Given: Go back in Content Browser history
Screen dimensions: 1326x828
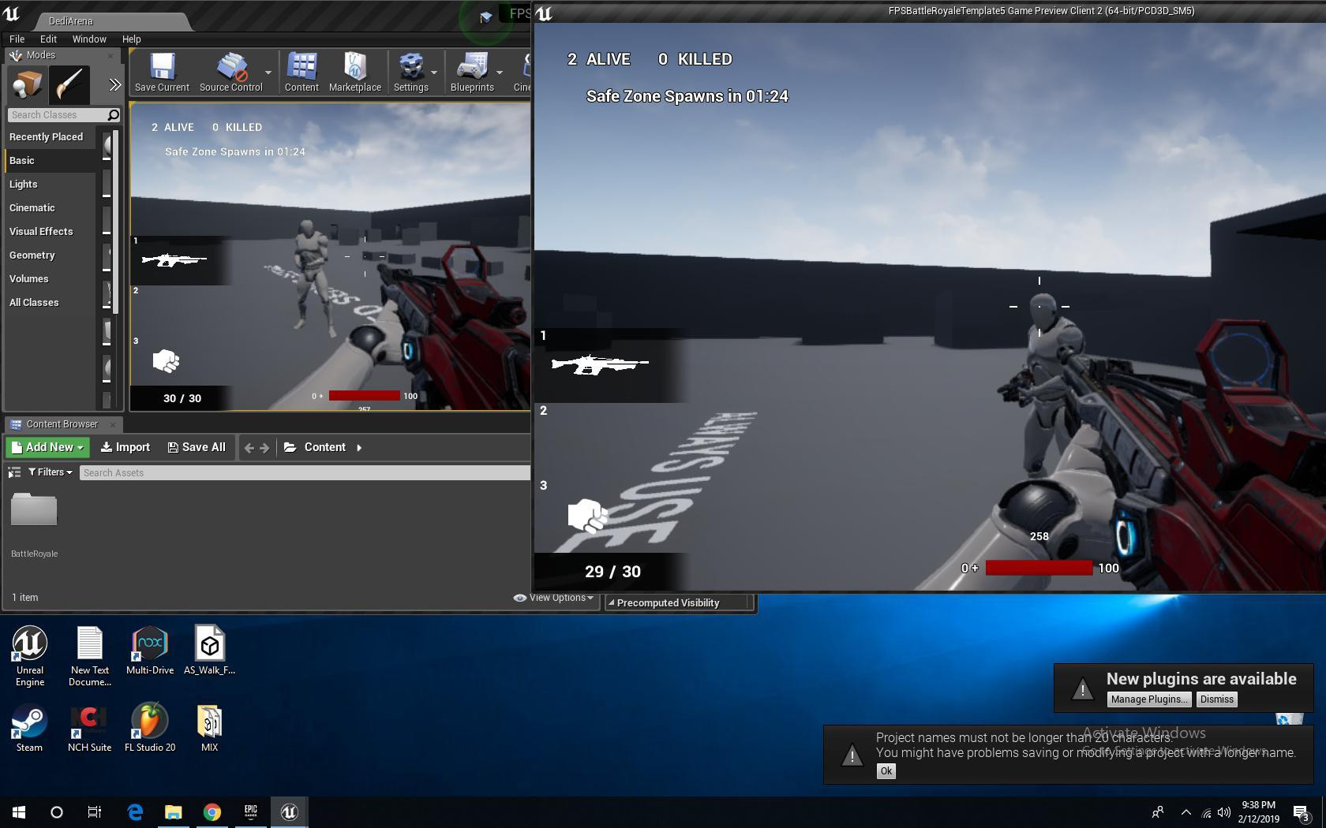Looking at the screenshot, I should (249, 448).
